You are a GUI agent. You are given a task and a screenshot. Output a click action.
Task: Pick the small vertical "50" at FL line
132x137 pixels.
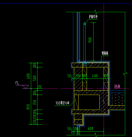tap(40, 87)
